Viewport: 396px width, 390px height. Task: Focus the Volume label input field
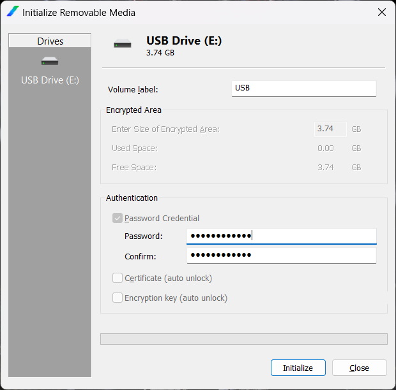click(x=304, y=89)
